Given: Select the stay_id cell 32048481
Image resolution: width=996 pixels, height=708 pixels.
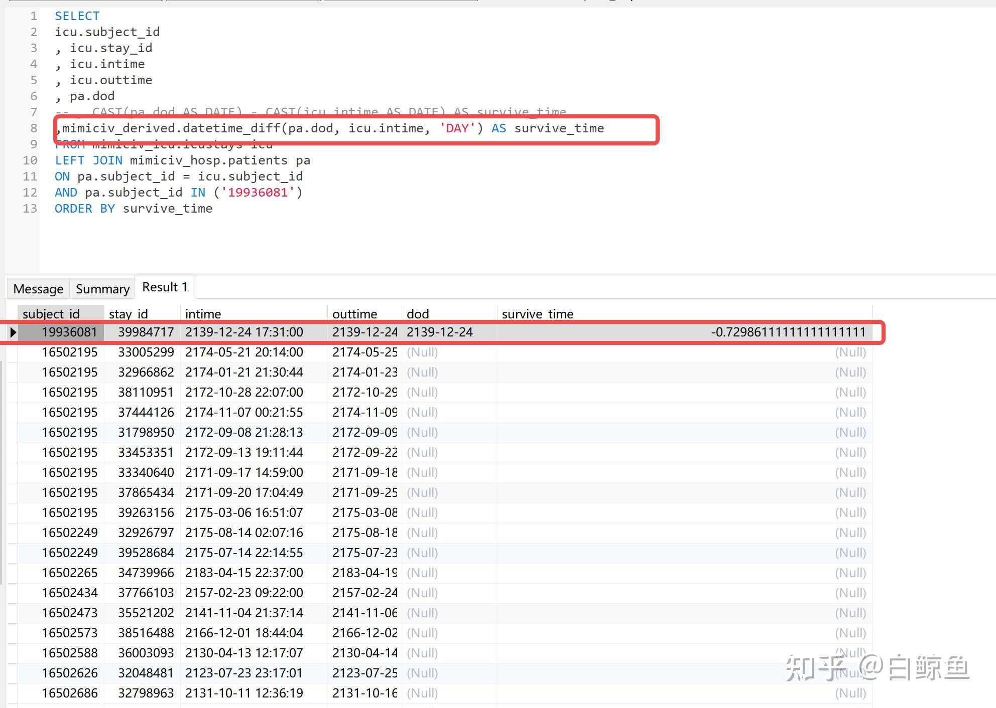Looking at the screenshot, I should tap(146, 673).
